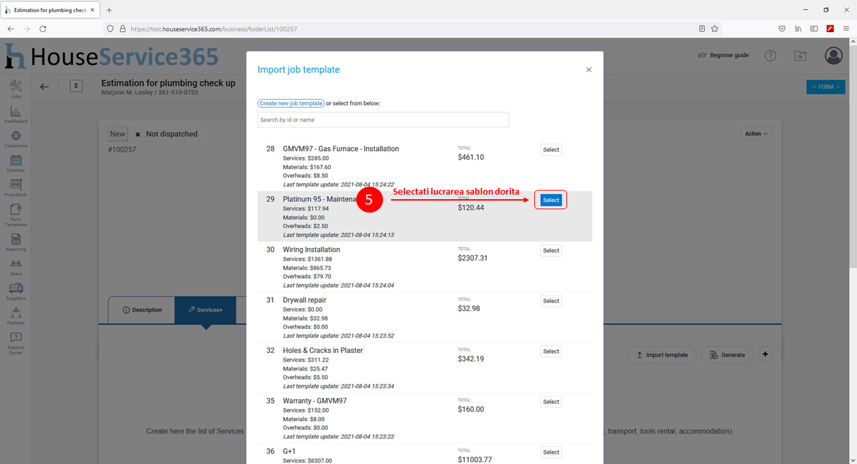Screen dimensions: 857x464
Task: Click the help question mark icon
Action: point(771,55)
